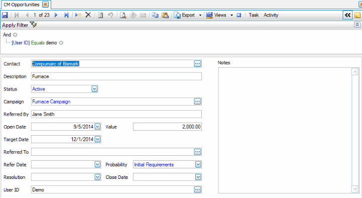
Task: Open the print preview magnifier icon
Action: pos(123,15)
